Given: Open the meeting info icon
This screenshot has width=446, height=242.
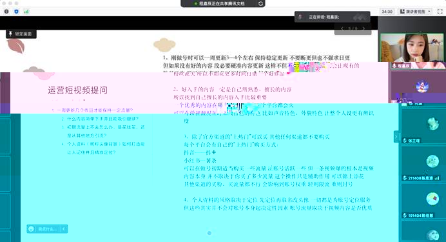Looking at the screenshot, I should (x=6, y=12).
